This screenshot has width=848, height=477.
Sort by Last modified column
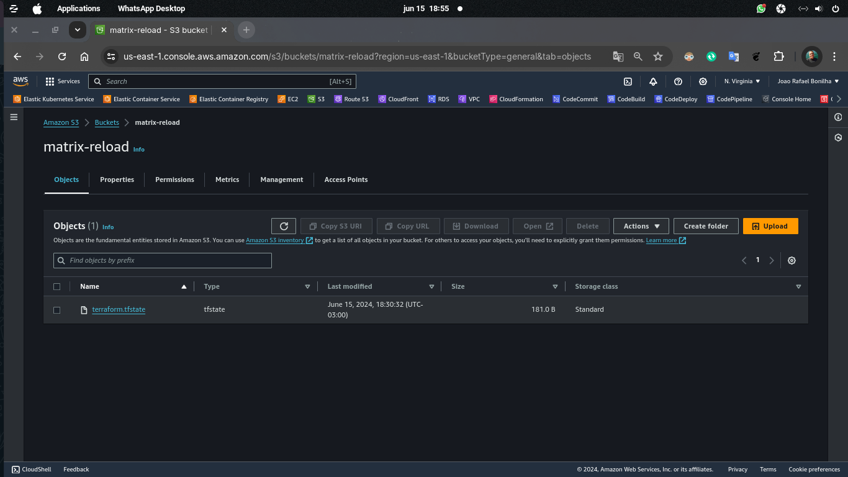[x=431, y=287]
